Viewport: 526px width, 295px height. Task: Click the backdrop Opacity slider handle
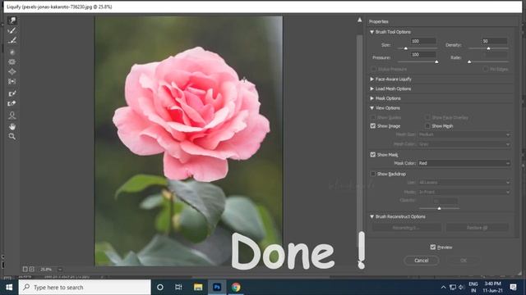(x=439, y=208)
